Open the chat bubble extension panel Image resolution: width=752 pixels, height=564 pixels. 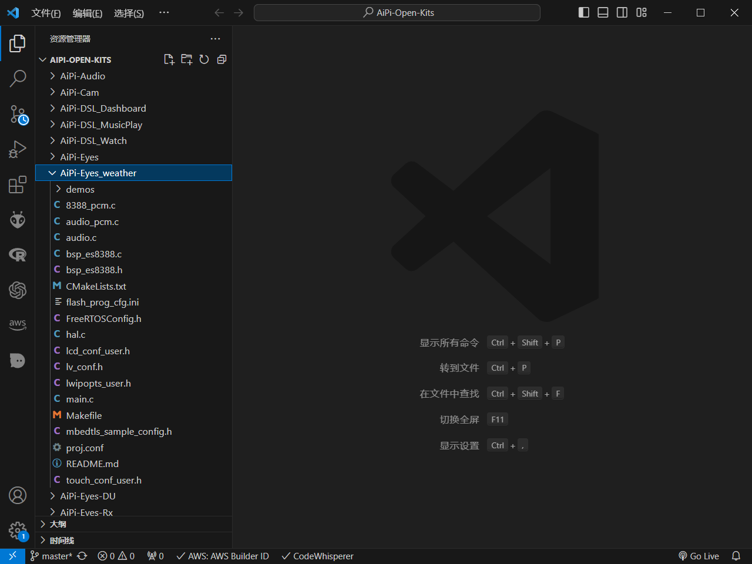click(18, 360)
